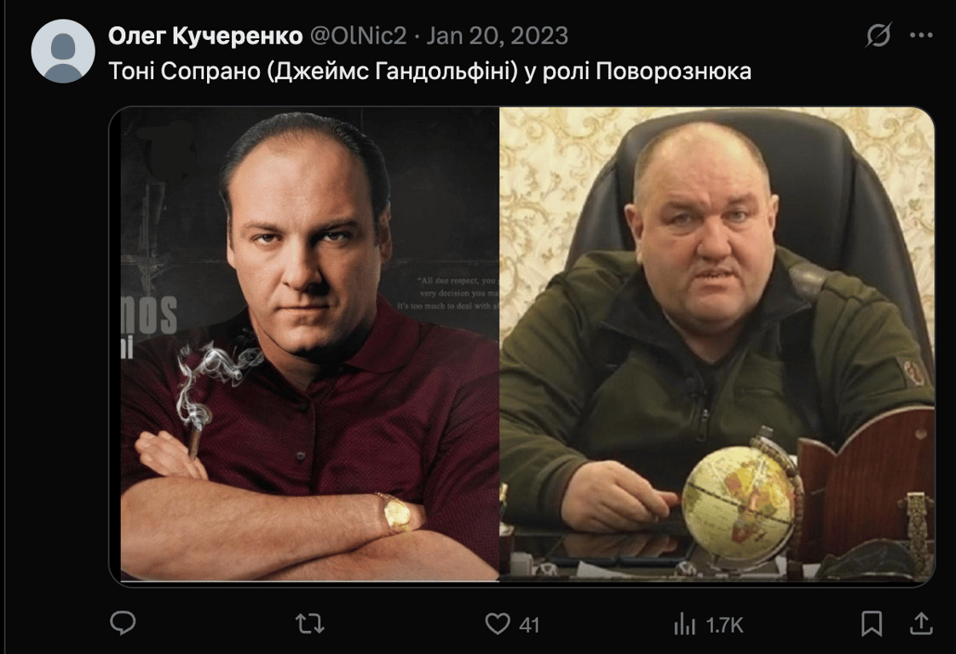This screenshot has width=956, height=654.
Task: Visit the Олег Кучеренко display name link
Action: click(x=205, y=36)
